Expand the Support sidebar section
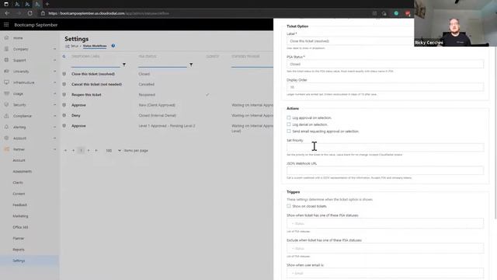This screenshot has height=280, width=497. (54, 61)
